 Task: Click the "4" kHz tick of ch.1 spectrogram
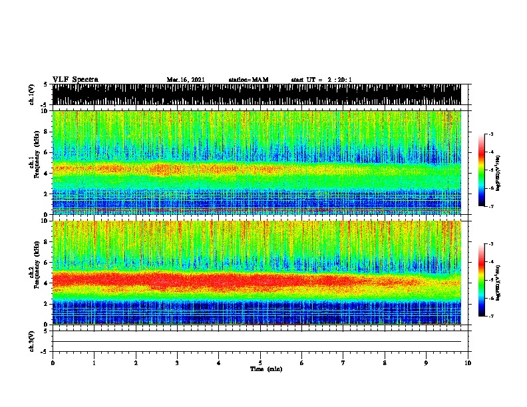47,174
